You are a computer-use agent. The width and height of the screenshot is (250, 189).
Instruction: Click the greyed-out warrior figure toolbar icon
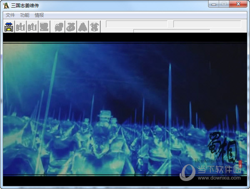(x=95, y=27)
